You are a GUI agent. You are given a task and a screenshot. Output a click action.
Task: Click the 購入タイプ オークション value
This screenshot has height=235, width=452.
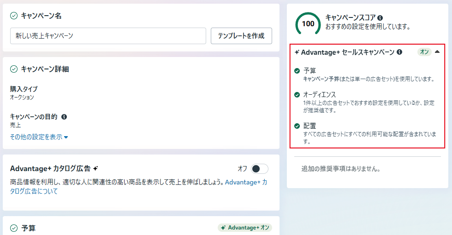click(x=22, y=97)
